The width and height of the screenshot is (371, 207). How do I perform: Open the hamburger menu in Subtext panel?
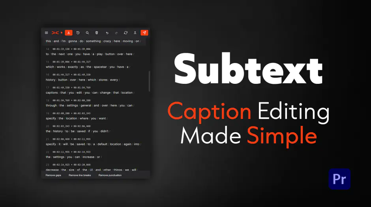47,33
